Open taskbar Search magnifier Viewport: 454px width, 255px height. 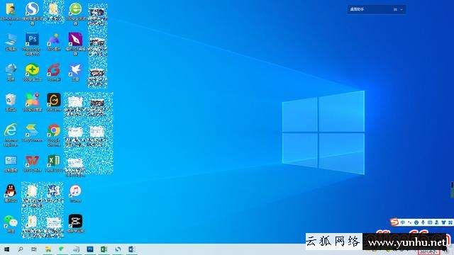(21, 249)
